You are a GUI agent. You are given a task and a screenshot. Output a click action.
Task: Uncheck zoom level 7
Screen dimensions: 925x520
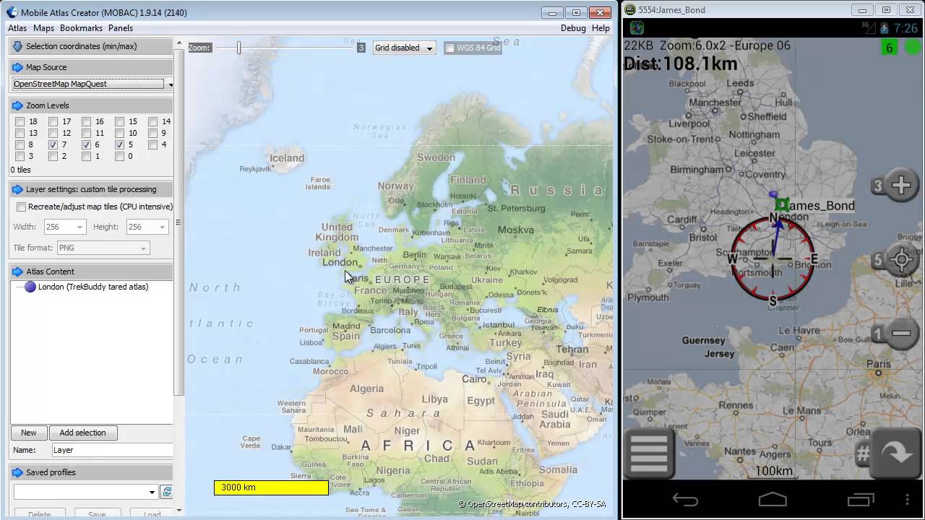53,144
